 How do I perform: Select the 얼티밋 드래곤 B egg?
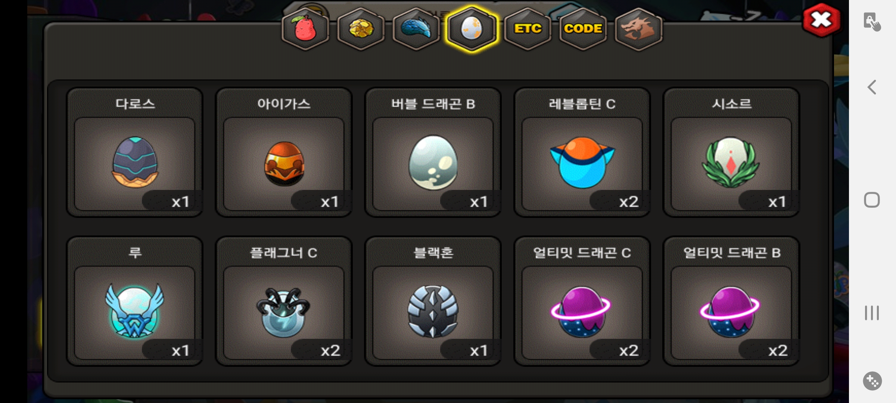731,301
